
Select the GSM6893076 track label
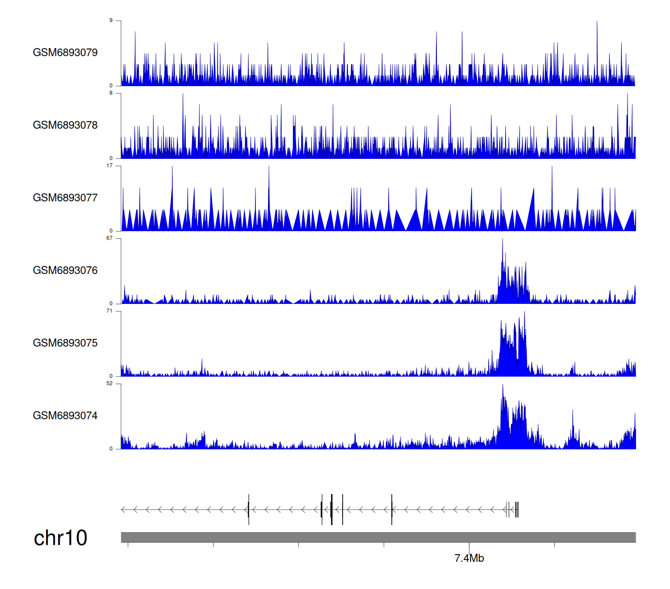[x=65, y=270]
